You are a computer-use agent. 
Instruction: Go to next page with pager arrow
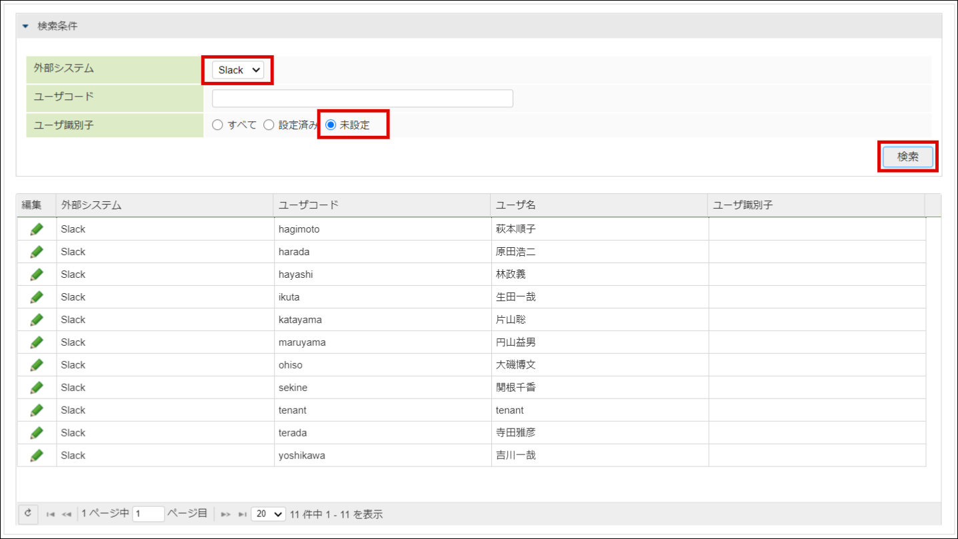coord(225,514)
